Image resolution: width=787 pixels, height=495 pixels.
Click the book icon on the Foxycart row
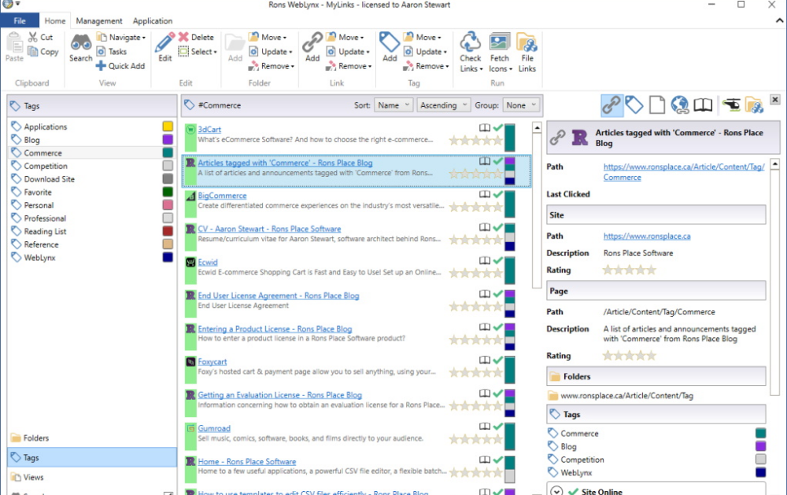click(x=484, y=360)
